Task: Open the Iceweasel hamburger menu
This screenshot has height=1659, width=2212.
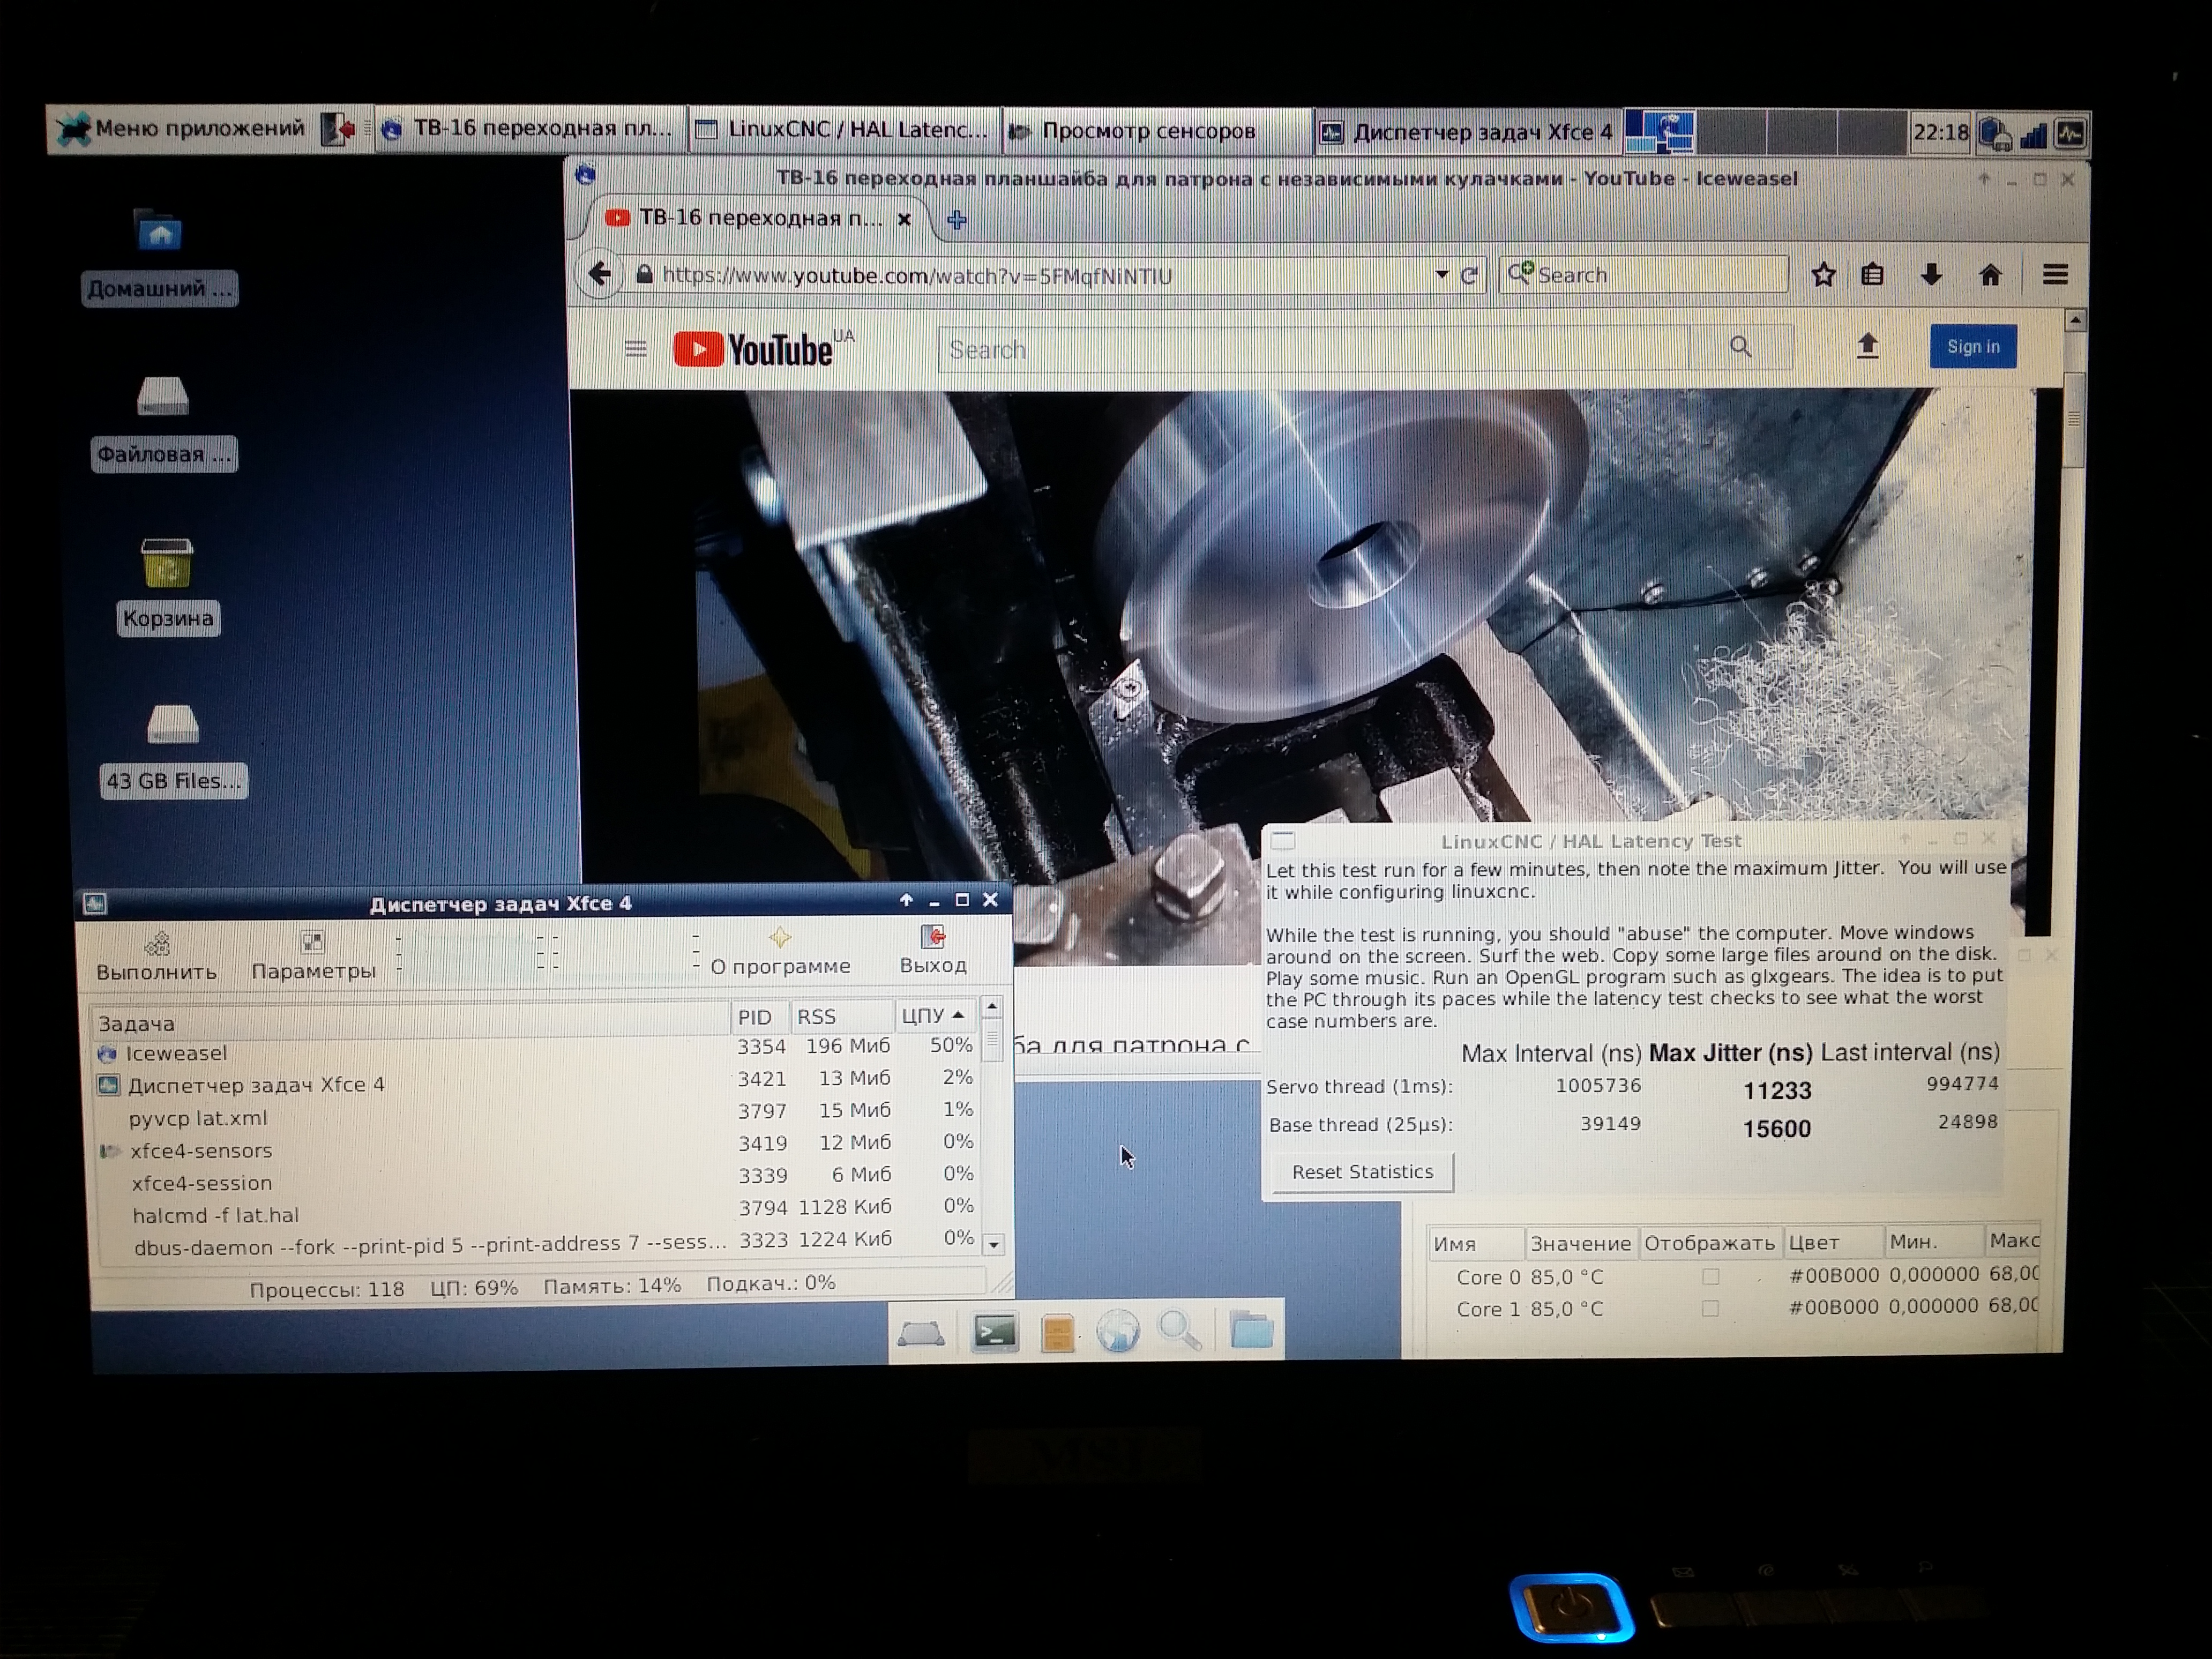Action: (x=2055, y=275)
